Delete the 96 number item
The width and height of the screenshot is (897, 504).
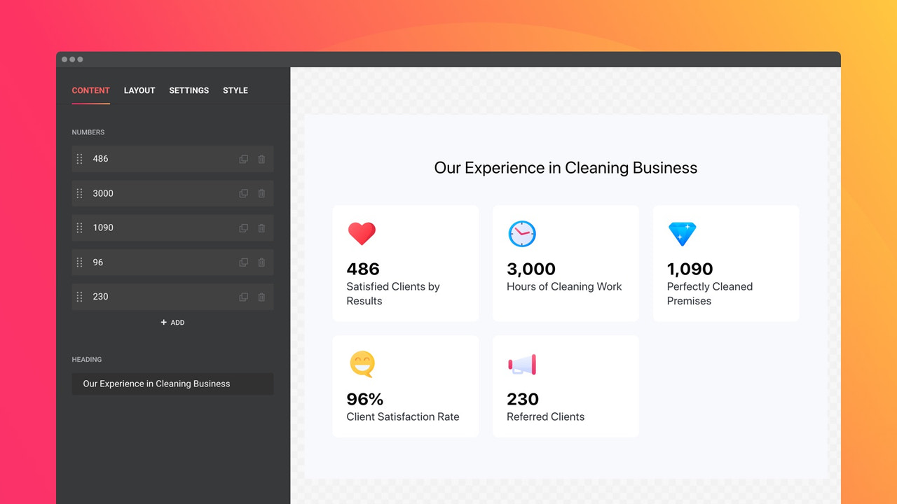point(261,262)
